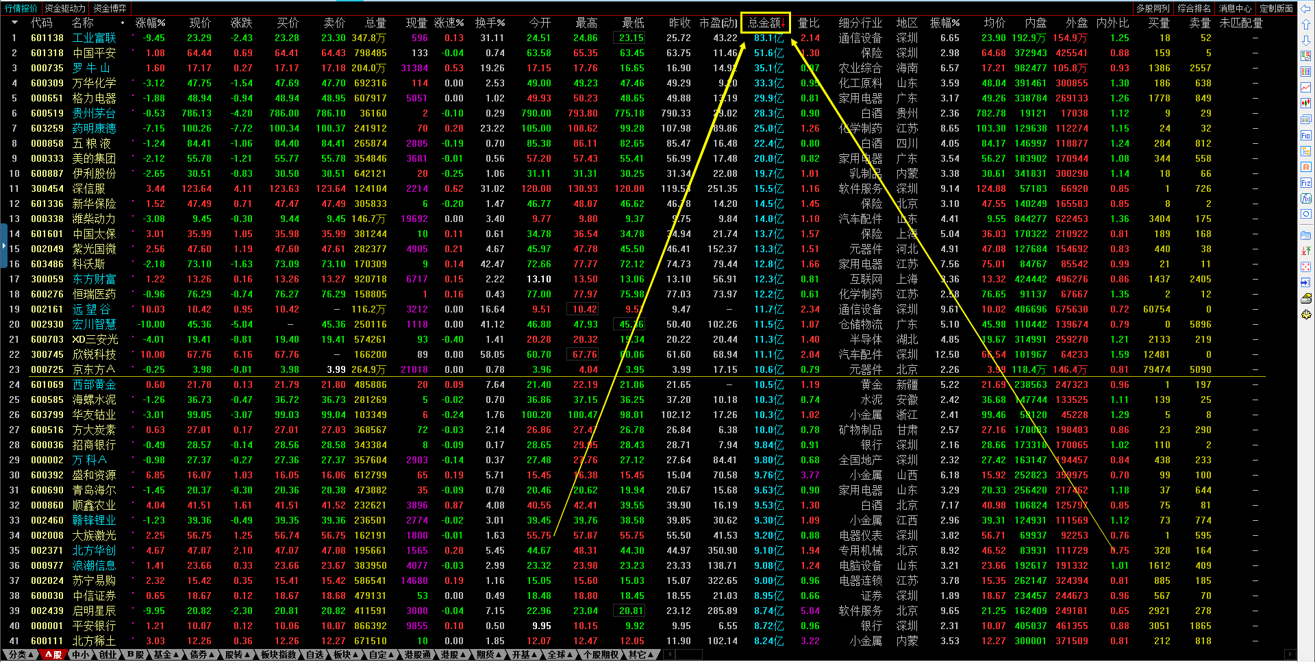Open the f(x) formula manager icon
This screenshot has width=1315, height=662.
click(1306, 199)
